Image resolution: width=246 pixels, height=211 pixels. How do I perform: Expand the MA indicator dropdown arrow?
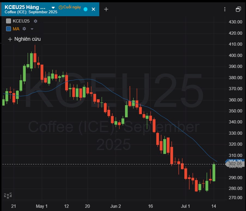click(32, 29)
